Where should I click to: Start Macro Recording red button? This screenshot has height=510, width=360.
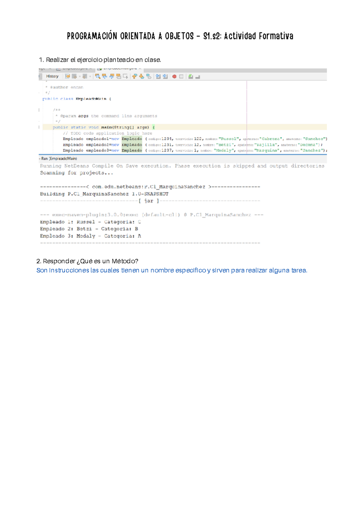174,77
